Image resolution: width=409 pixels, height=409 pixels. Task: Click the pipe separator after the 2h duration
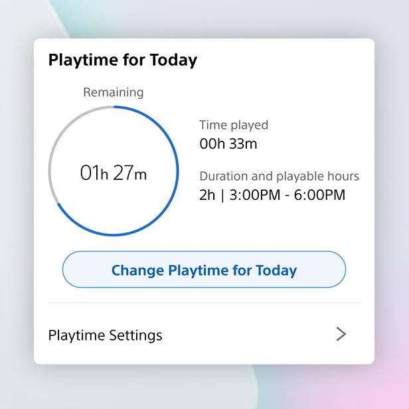(x=223, y=195)
